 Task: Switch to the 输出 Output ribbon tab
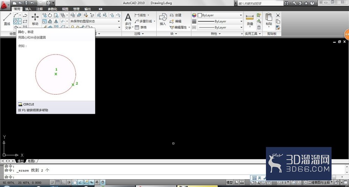click(88, 9)
